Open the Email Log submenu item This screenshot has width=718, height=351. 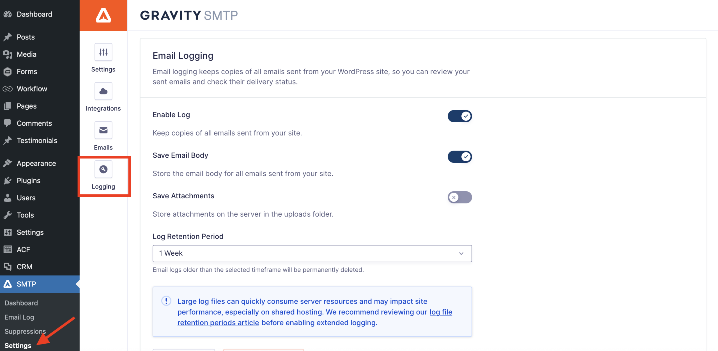[19, 317]
